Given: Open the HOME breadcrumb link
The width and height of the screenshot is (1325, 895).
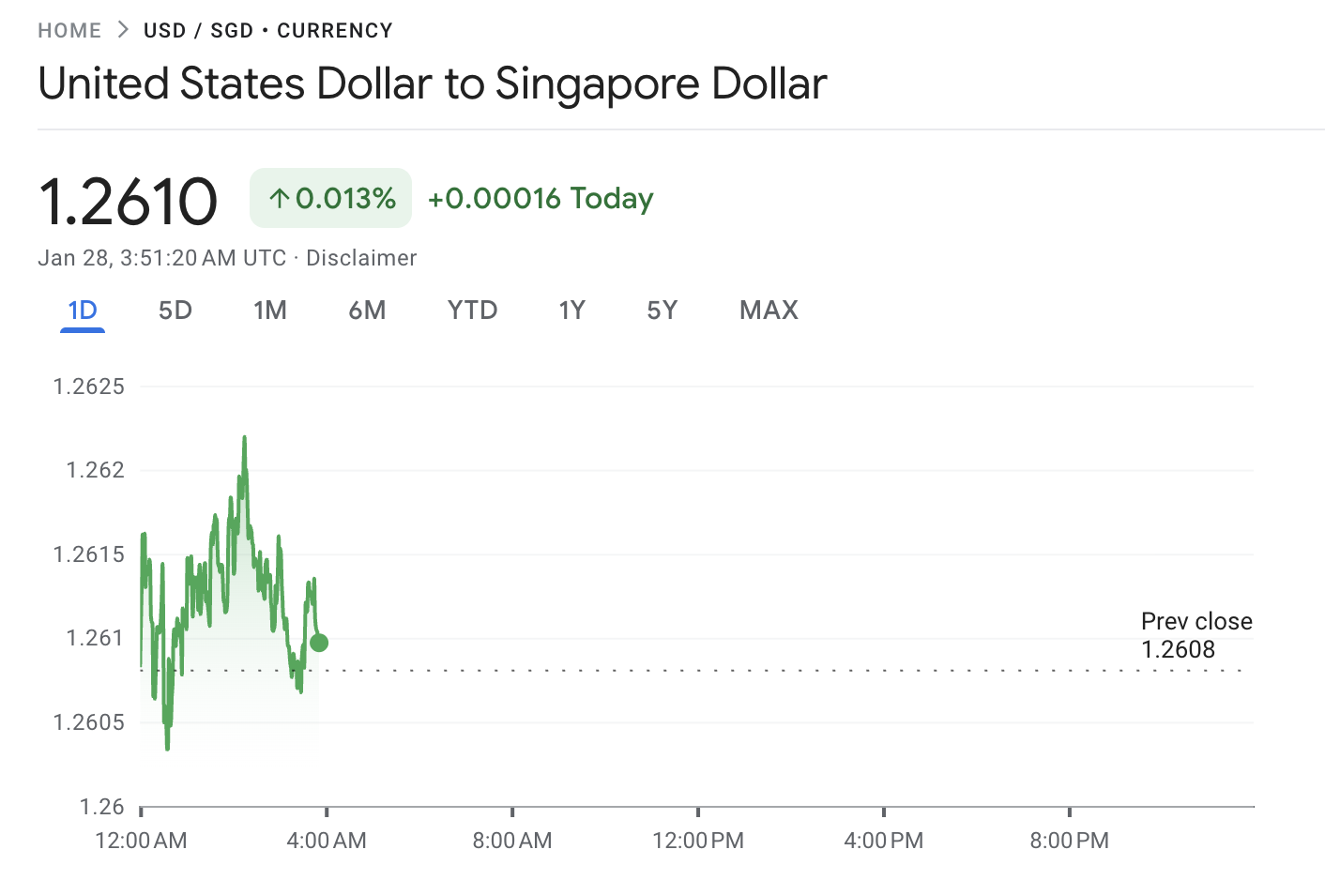Looking at the screenshot, I should [69, 29].
